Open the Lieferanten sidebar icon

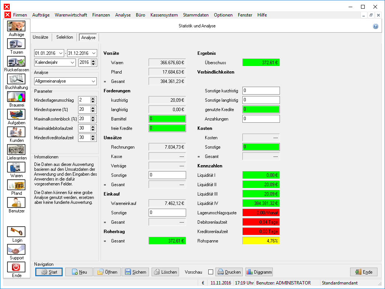point(16,149)
